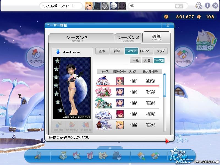
Task: Click the house with orange arrows icon
Action: (x=155, y=156)
